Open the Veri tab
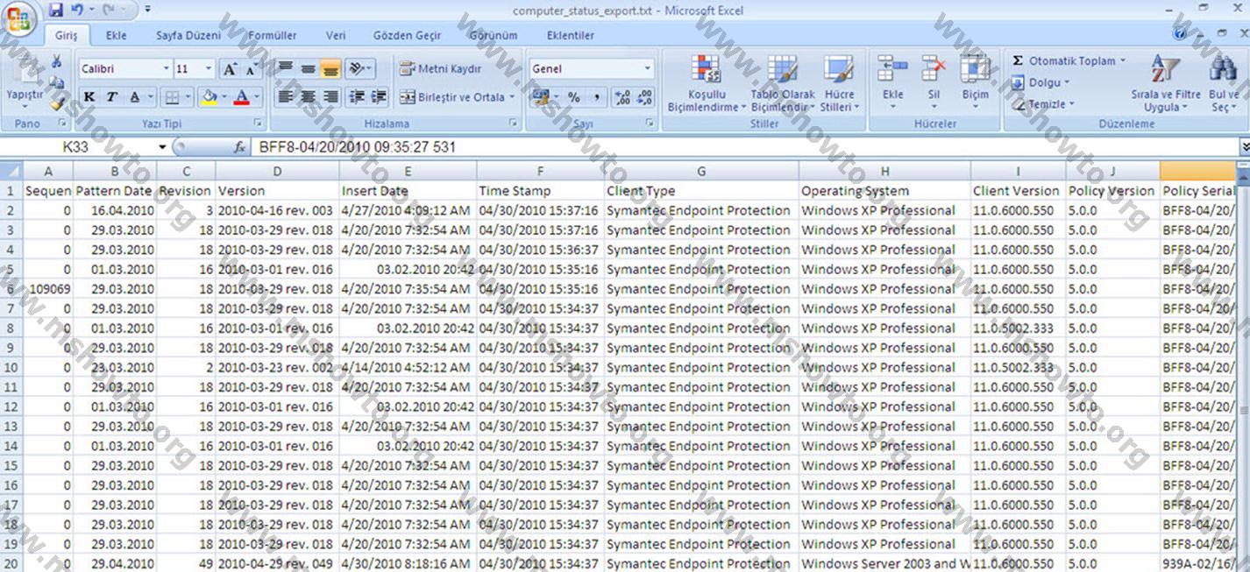1250x572 pixels. point(336,35)
